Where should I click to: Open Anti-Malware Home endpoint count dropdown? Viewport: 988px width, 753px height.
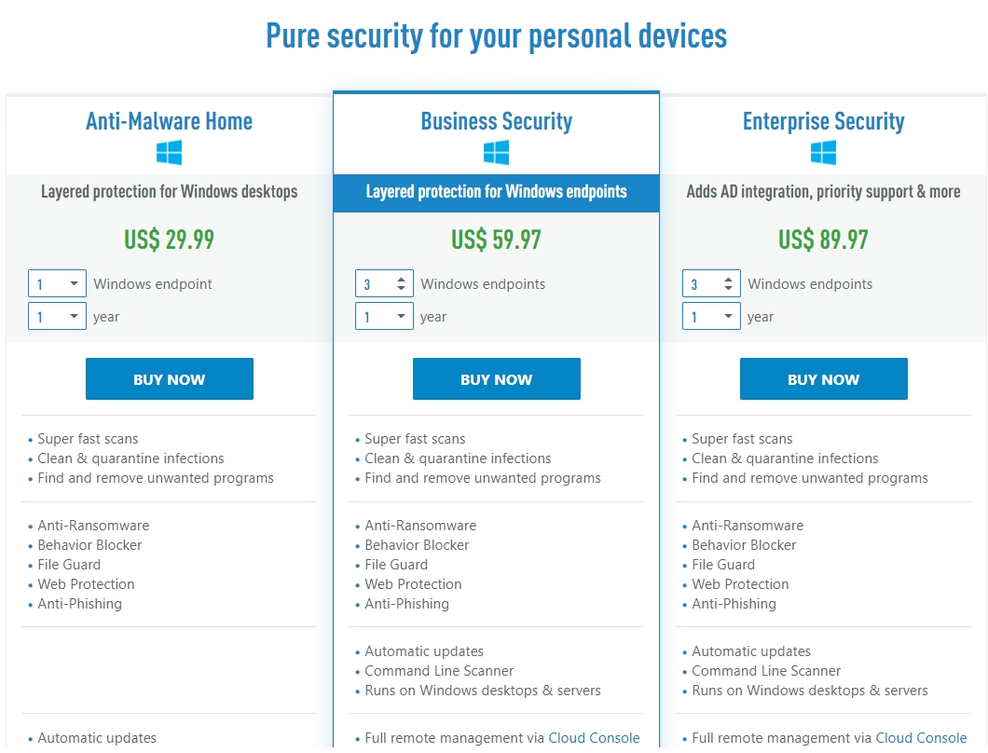pyautogui.click(x=57, y=283)
